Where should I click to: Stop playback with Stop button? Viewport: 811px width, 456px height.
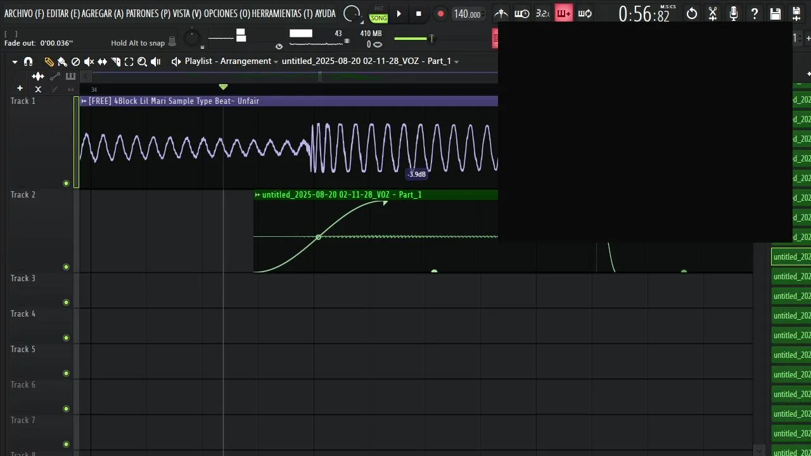point(418,14)
